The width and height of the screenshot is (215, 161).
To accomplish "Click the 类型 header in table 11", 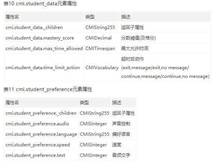I will click(x=95, y=103).
